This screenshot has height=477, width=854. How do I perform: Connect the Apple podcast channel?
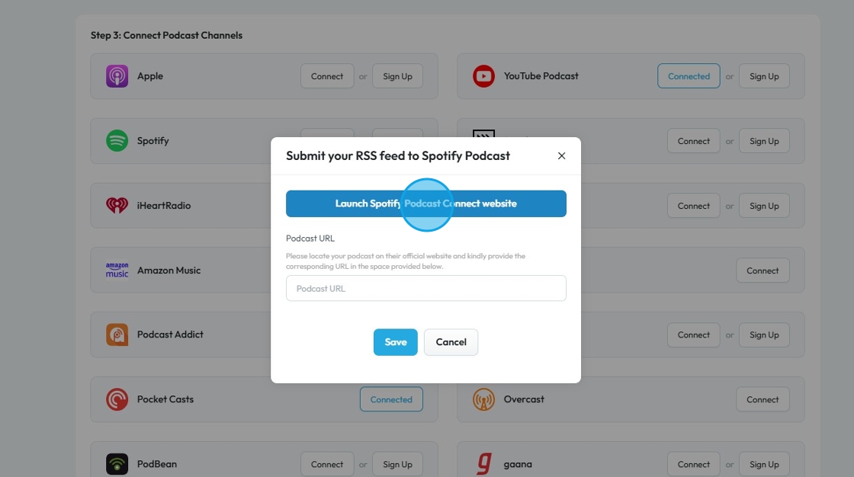pyautogui.click(x=327, y=76)
